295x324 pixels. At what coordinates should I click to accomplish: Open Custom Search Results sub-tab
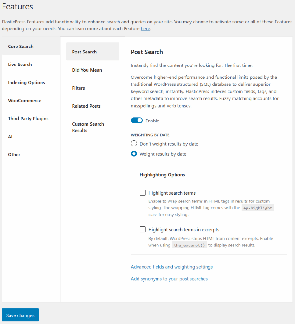click(x=88, y=127)
